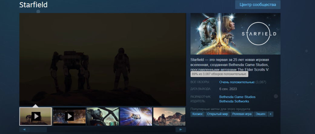Click the right scroll arrow under thumbnails
Image resolution: width=315 pixels, height=134 pixels.
(181, 129)
